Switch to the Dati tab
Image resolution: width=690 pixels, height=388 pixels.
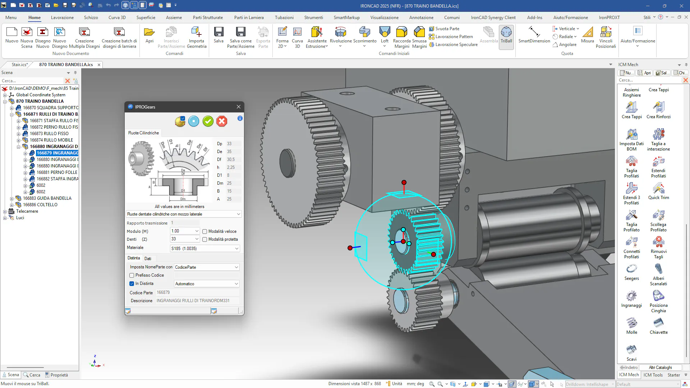[x=148, y=259]
